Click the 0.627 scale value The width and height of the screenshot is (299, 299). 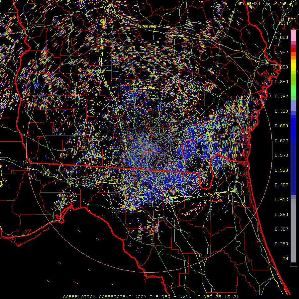(281, 141)
